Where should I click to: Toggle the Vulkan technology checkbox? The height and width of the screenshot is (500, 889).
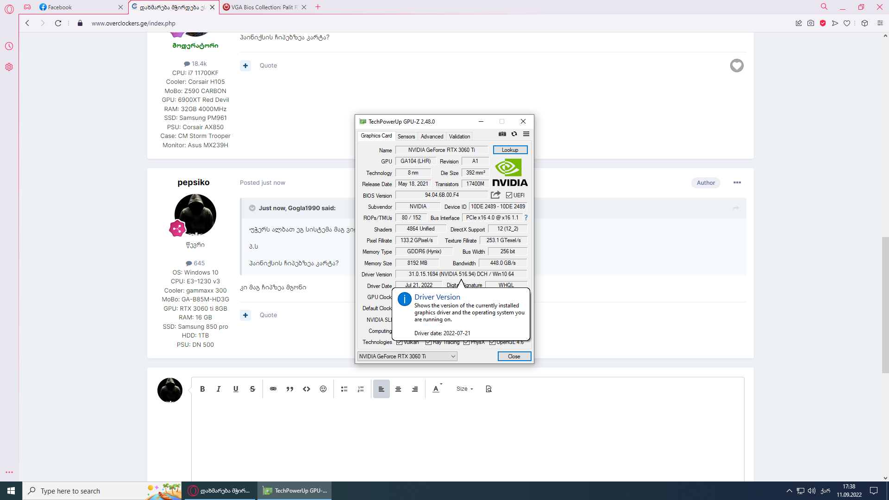[399, 342]
